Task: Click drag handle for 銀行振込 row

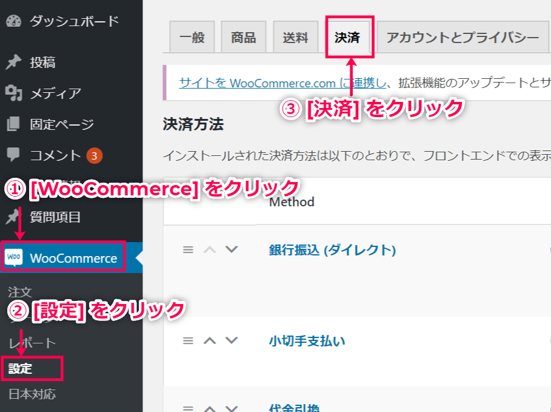Action: pos(188,250)
